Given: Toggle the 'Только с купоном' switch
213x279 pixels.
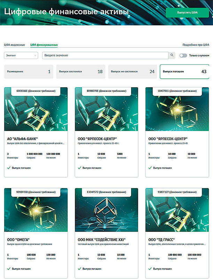Looking at the screenshot, I should (183, 55).
